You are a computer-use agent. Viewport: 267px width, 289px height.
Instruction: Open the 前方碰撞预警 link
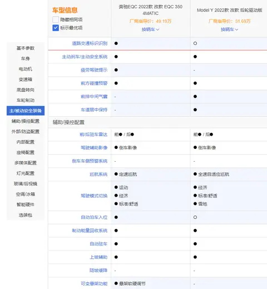point(94,83)
